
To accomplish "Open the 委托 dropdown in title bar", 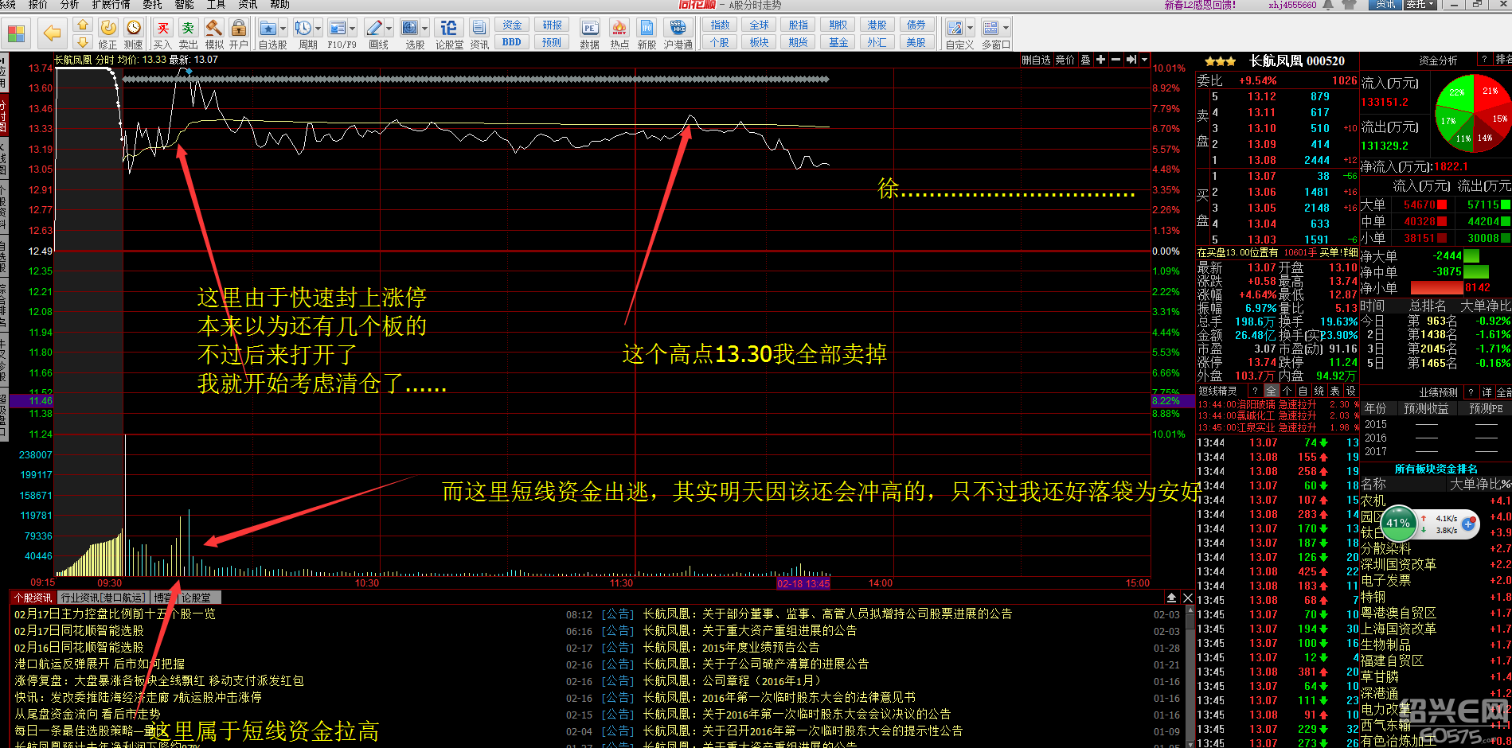I will (x=1420, y=5).
